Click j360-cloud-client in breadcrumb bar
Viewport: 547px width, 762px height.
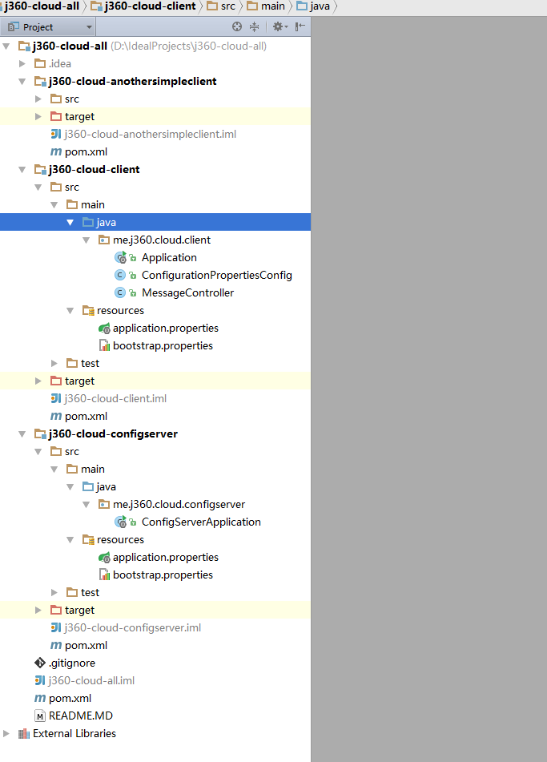point(151,6)
